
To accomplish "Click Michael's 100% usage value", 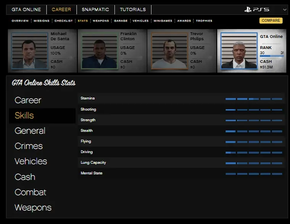I will (x=55, y=53).
